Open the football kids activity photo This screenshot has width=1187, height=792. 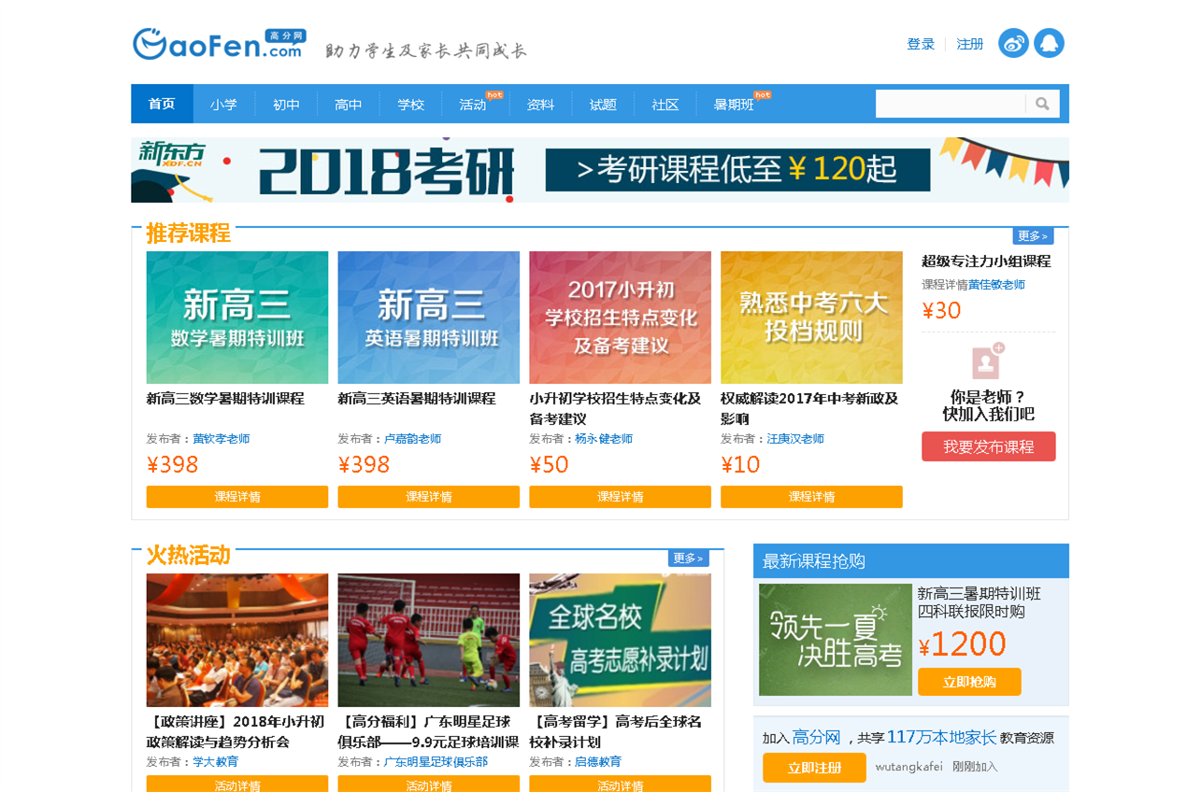(x=429, y=640)
